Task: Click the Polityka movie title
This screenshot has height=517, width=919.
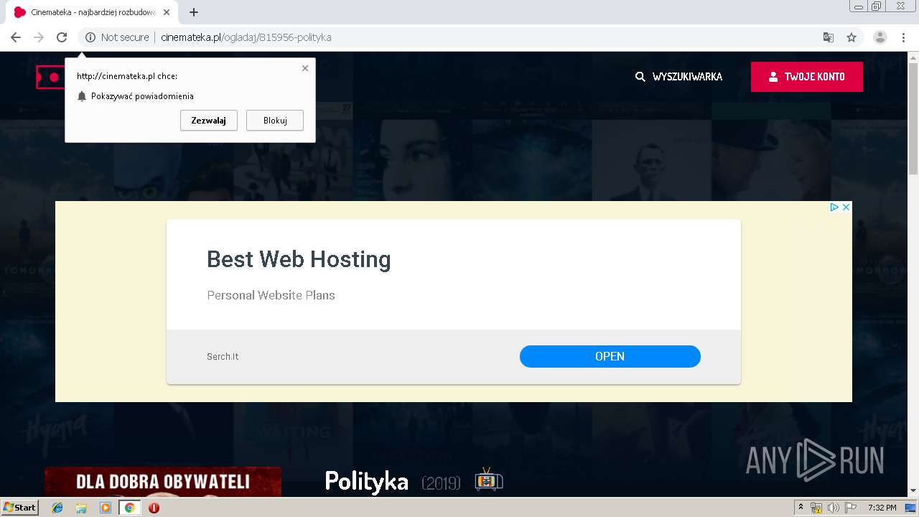Action: (x=367, y=481)
